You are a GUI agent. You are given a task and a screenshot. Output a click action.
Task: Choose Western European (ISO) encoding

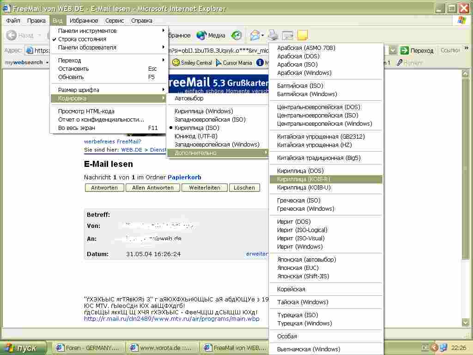[x=217, y=120]
